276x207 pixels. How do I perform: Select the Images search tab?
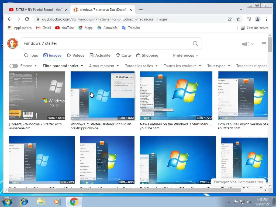(x=52, y=55)
